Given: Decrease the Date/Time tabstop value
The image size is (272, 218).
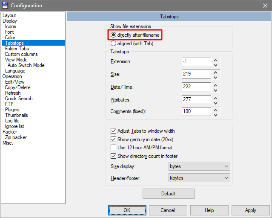Looking at the screenshot, I should (216, 90).
